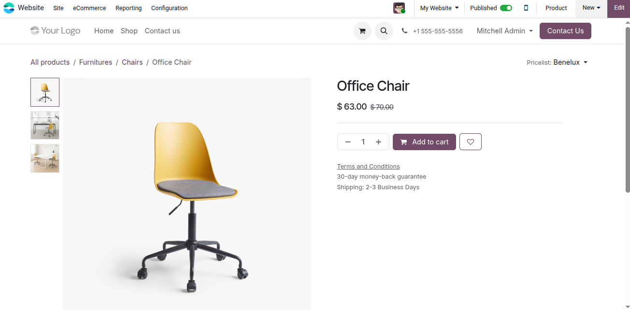Image resolution: width=630 pixels, height=310 pixels.
Task: Open the Benelux pricelist dropdown
Action: pos(570,62)
